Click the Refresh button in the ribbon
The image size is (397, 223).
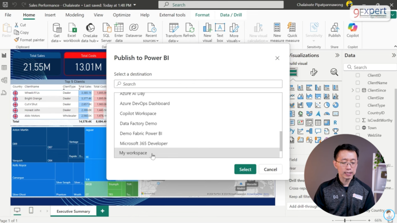pos(189,30)
